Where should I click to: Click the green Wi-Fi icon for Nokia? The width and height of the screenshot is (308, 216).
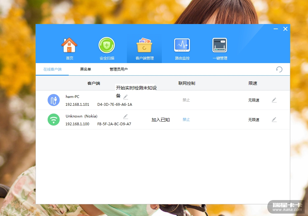coord(54,120)
